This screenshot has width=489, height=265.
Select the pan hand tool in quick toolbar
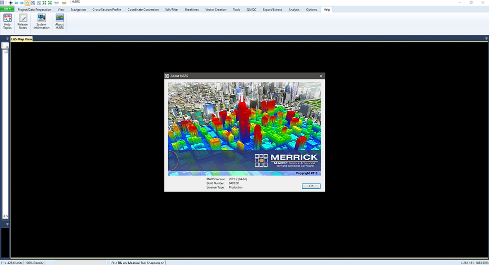(27, 3)
